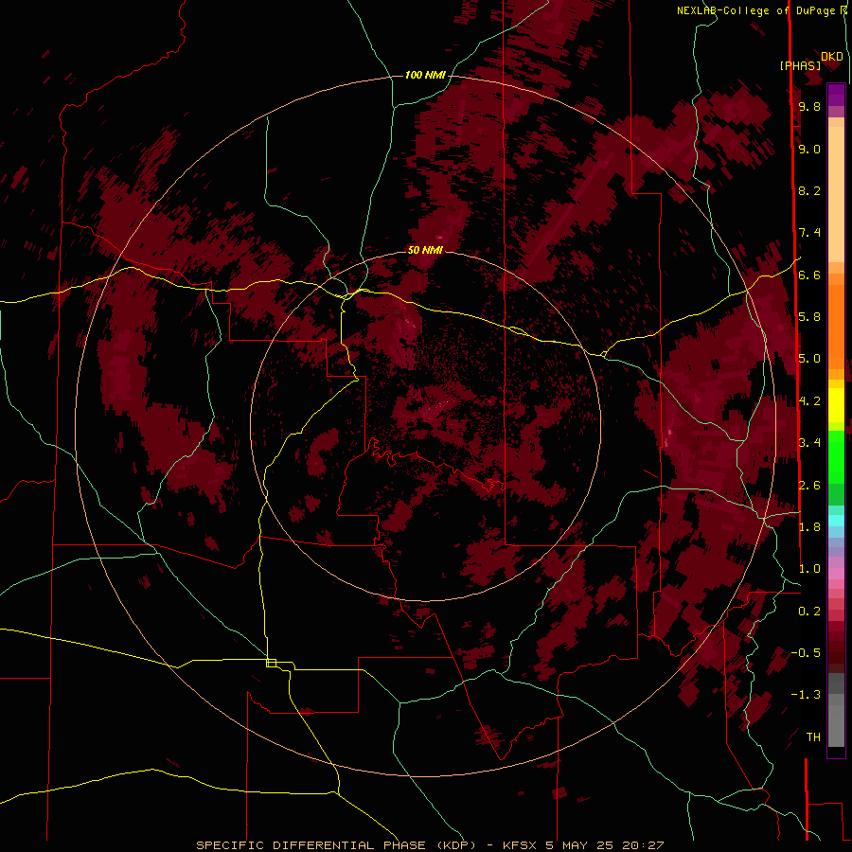Click the 9.8 color scale value
852x852 pixels.
coord(809,106)
